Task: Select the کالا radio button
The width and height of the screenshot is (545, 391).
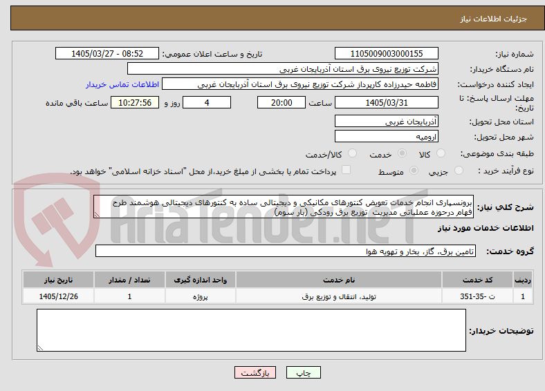Action: [441, 153]
